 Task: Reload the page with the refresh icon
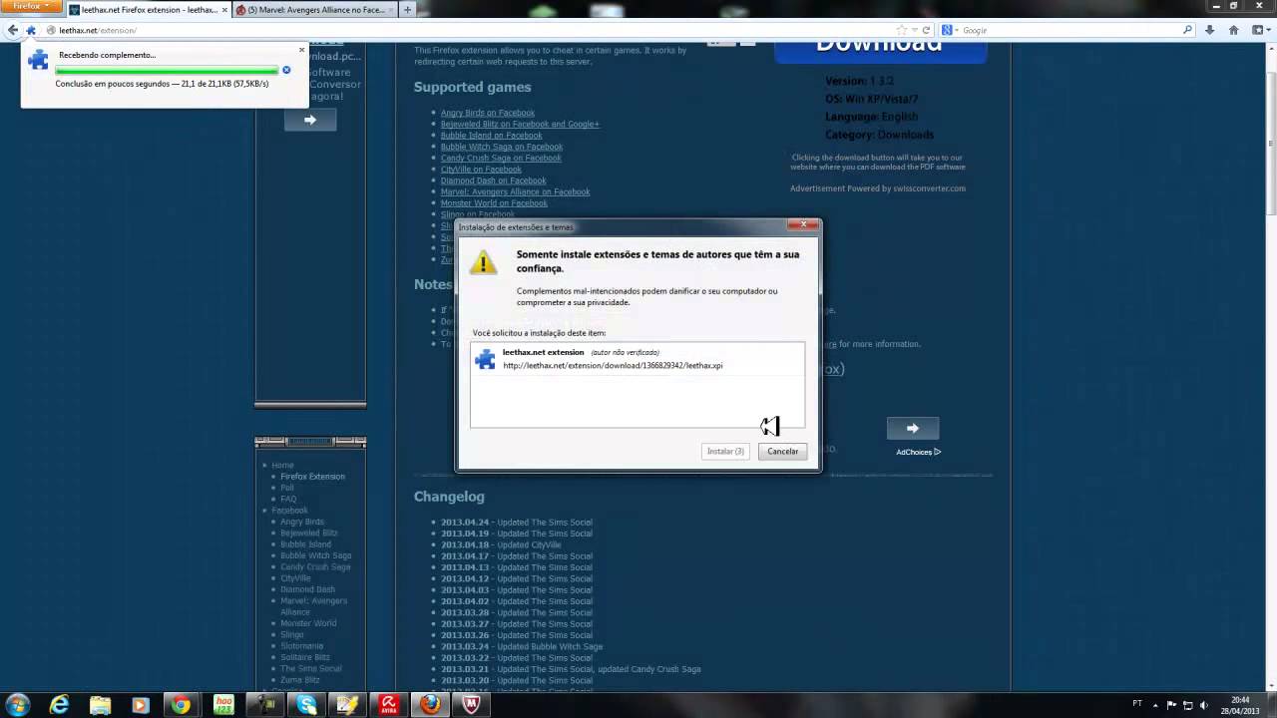(926, 30)
